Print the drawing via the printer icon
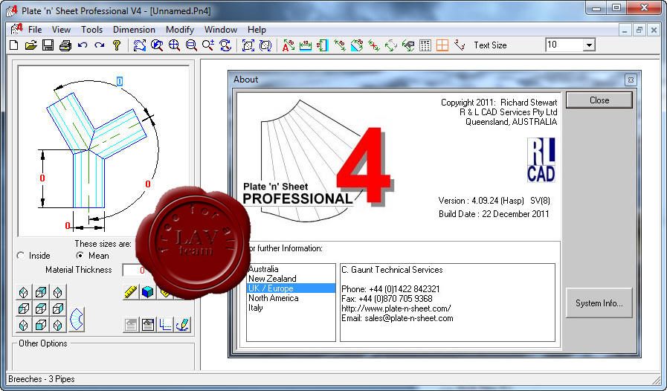667x391 pixels. [x=65, y=45]
